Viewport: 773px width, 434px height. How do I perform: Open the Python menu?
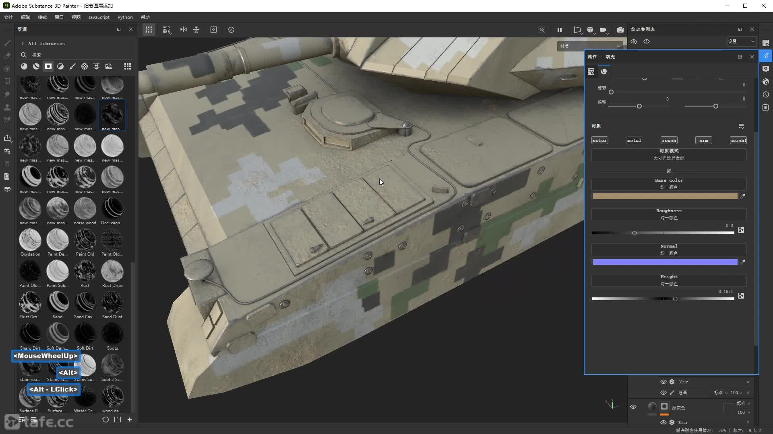click(x=125, y=17)
